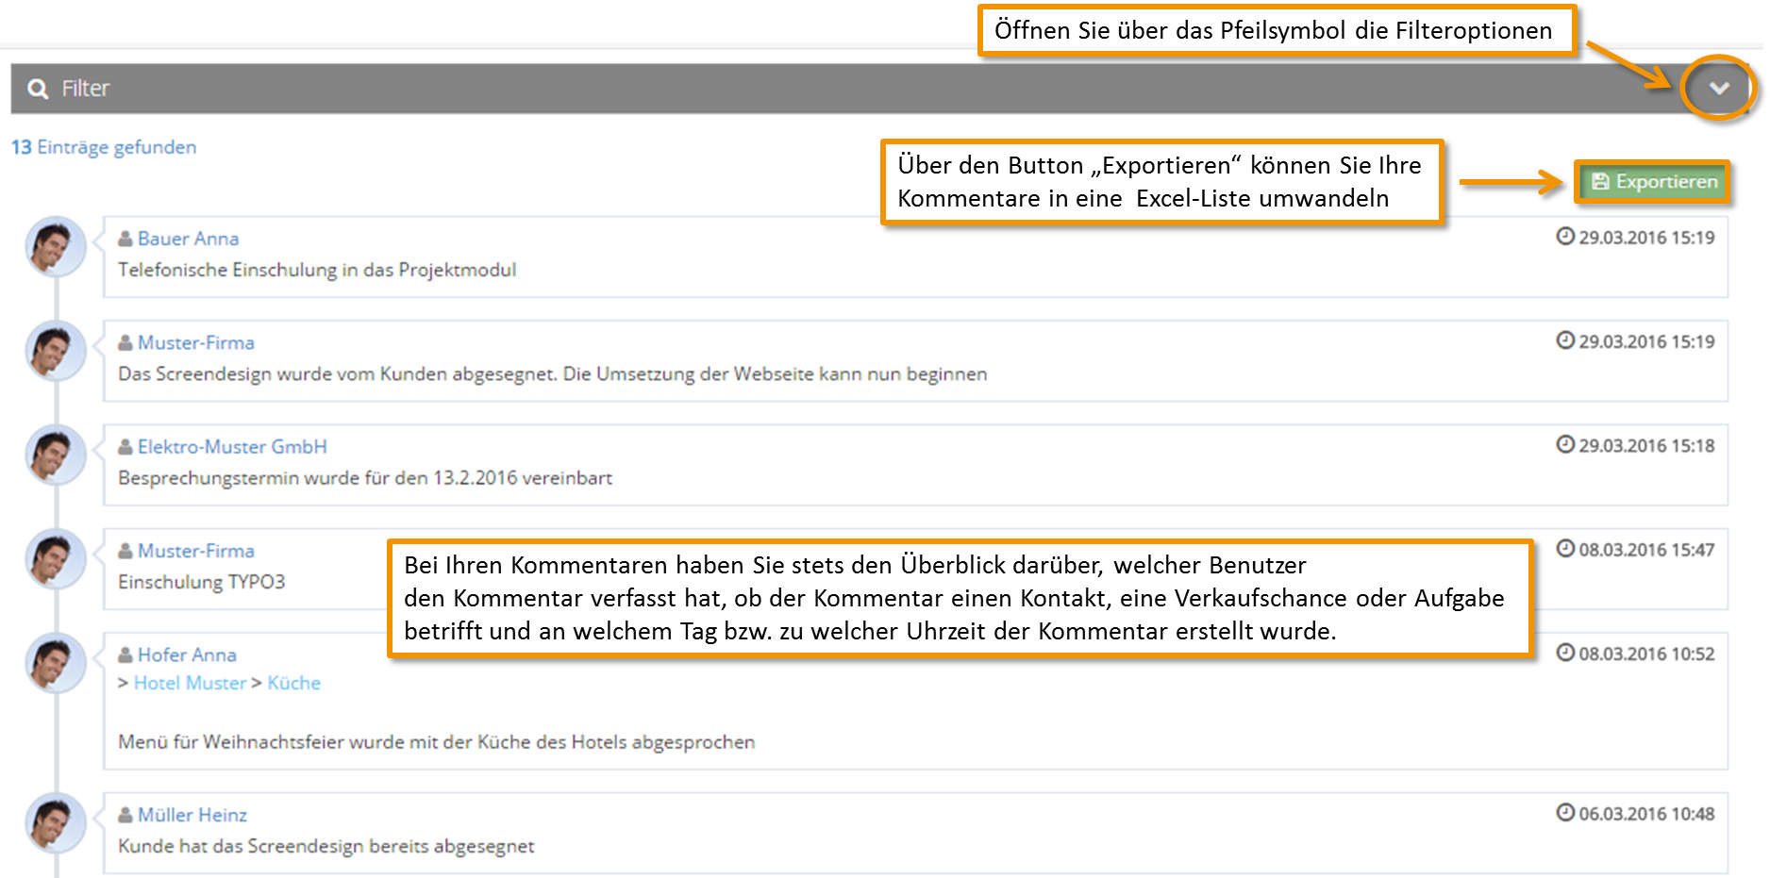Click the '13 Einträge gefunden' result count text

(x=104, y=147)
